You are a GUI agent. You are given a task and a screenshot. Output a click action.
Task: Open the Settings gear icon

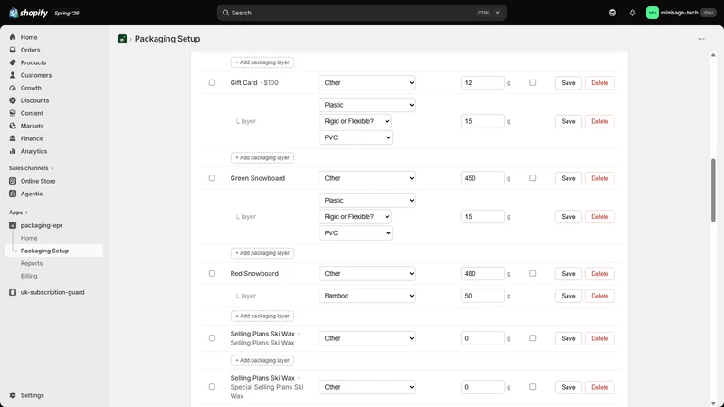tap(13, 395)
